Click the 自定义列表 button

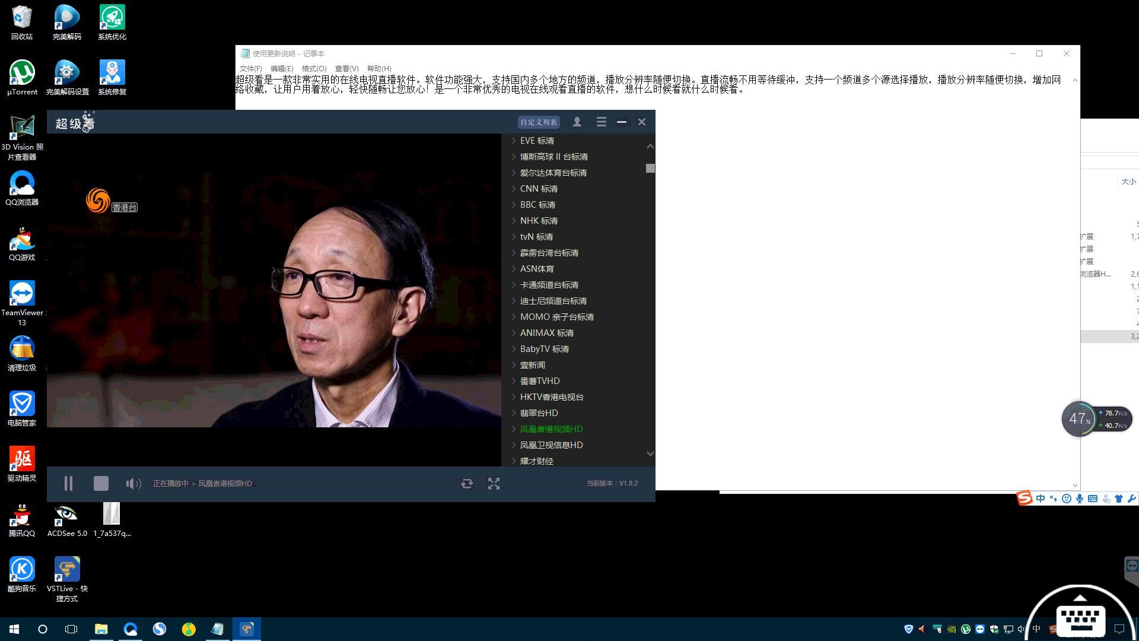[x=539, y=122]
